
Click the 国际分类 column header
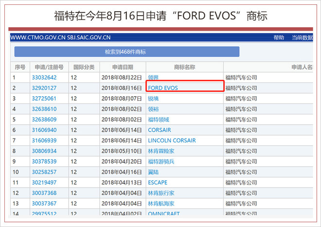84,67
